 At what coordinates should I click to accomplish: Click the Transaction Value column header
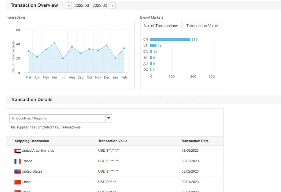113,141
